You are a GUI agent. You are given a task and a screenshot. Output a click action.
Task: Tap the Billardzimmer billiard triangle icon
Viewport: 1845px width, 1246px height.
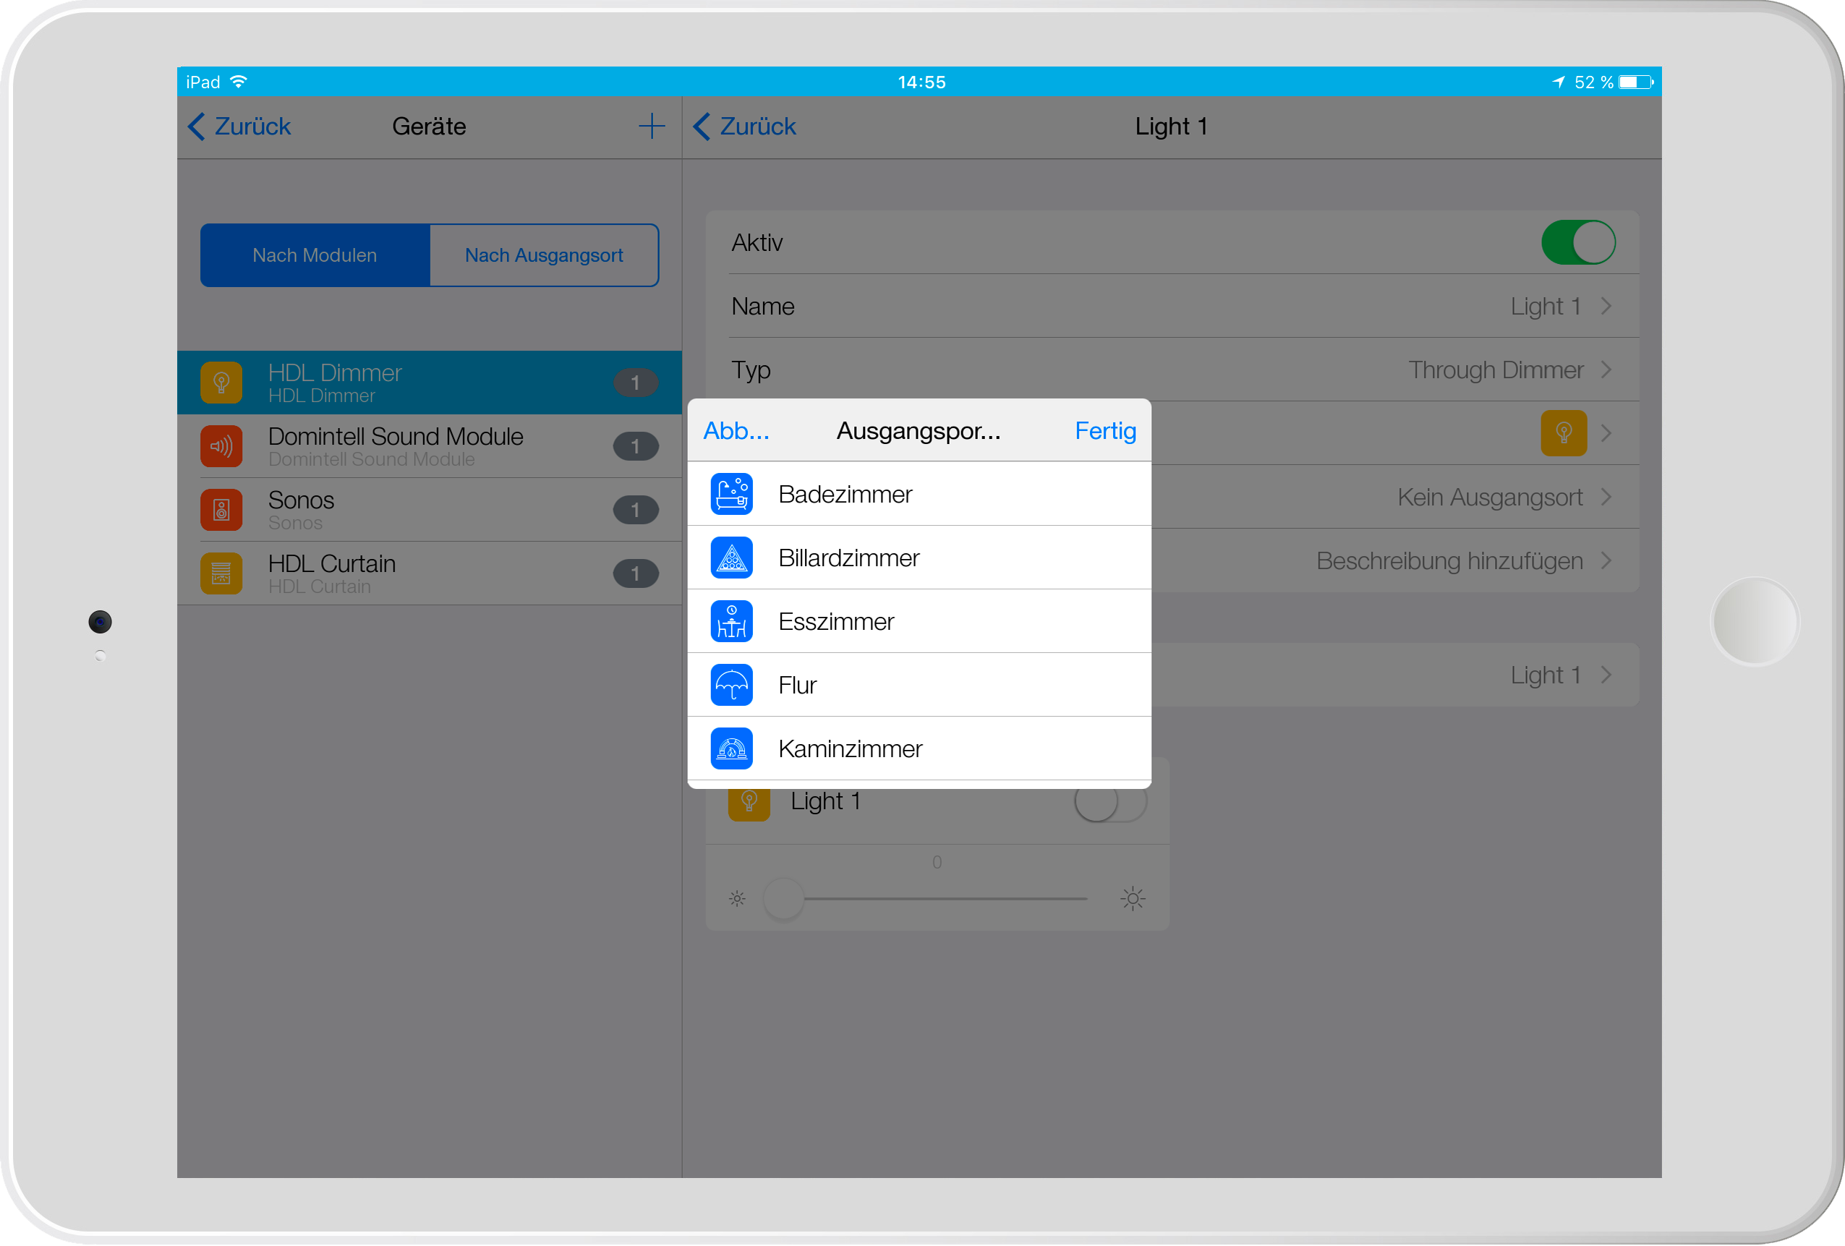tap(731, 557)
